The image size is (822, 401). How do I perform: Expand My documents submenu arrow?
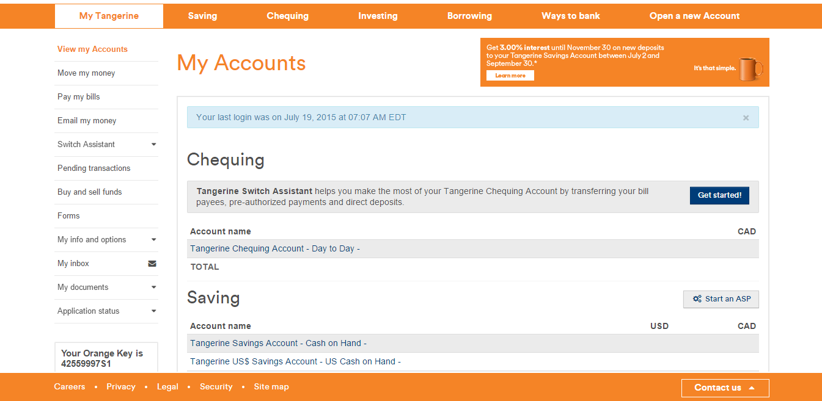[x=154, y=287]
